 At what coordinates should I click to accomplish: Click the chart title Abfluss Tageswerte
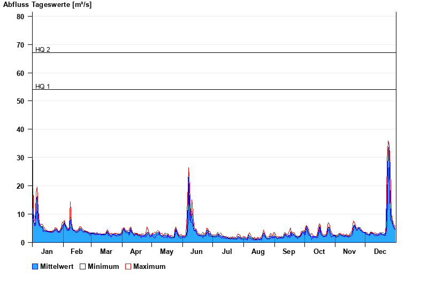[x=48, y=5]
